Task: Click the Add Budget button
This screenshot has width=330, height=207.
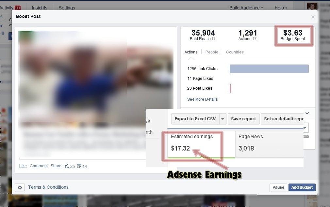Action: coord(302,187)
